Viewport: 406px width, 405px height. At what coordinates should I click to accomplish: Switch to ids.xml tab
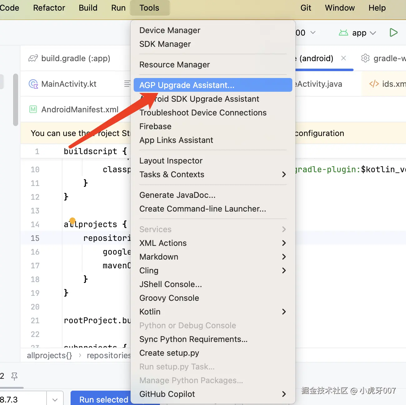coord(388,84)
